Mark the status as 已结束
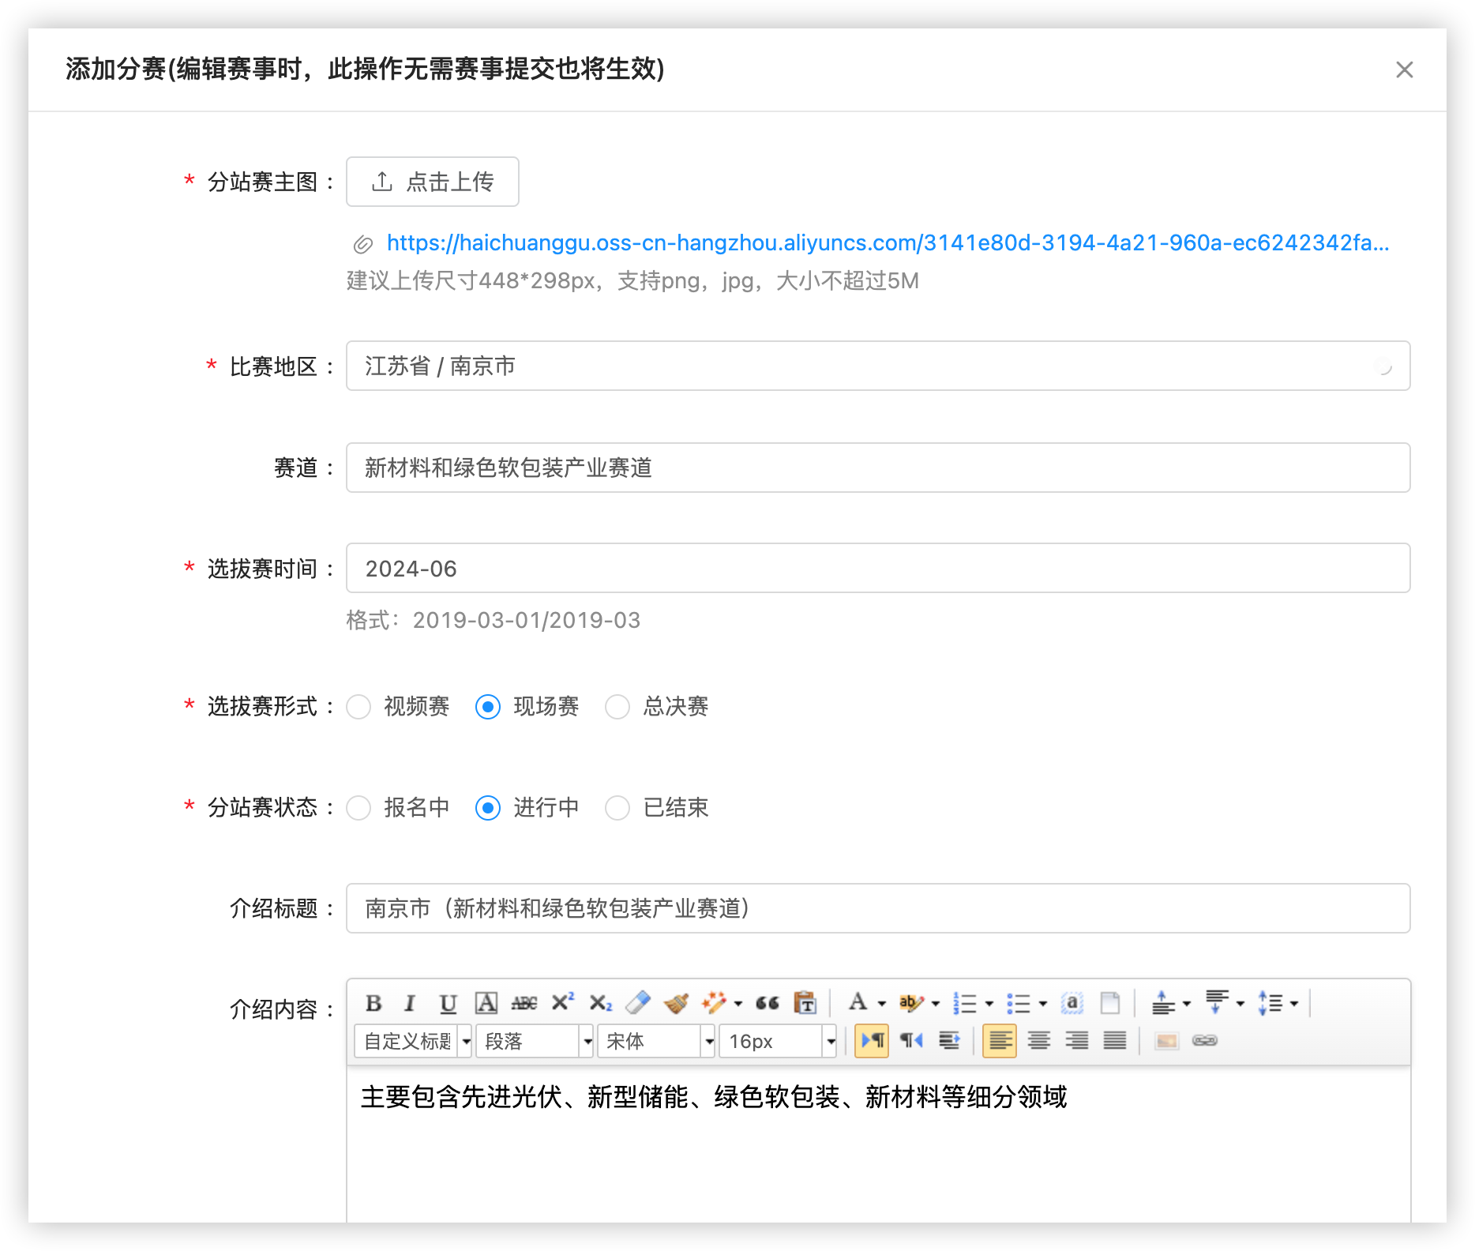The width and height of the screenshot is (1475, 1251). [617, 808]
